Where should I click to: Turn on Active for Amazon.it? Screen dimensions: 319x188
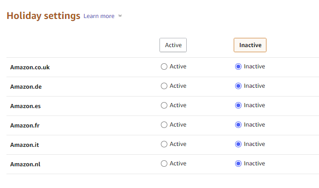164,144
